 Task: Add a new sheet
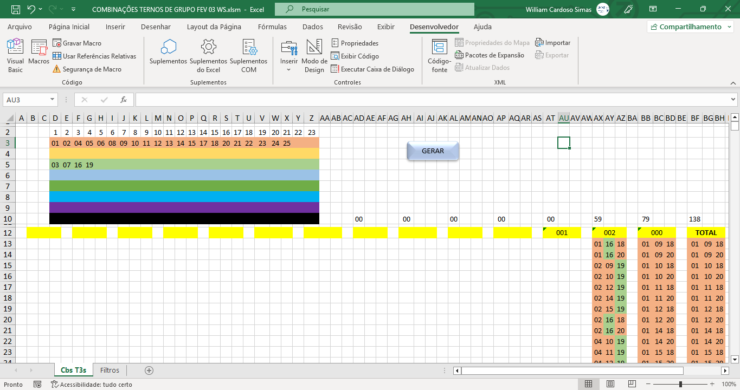pos(149,370)
